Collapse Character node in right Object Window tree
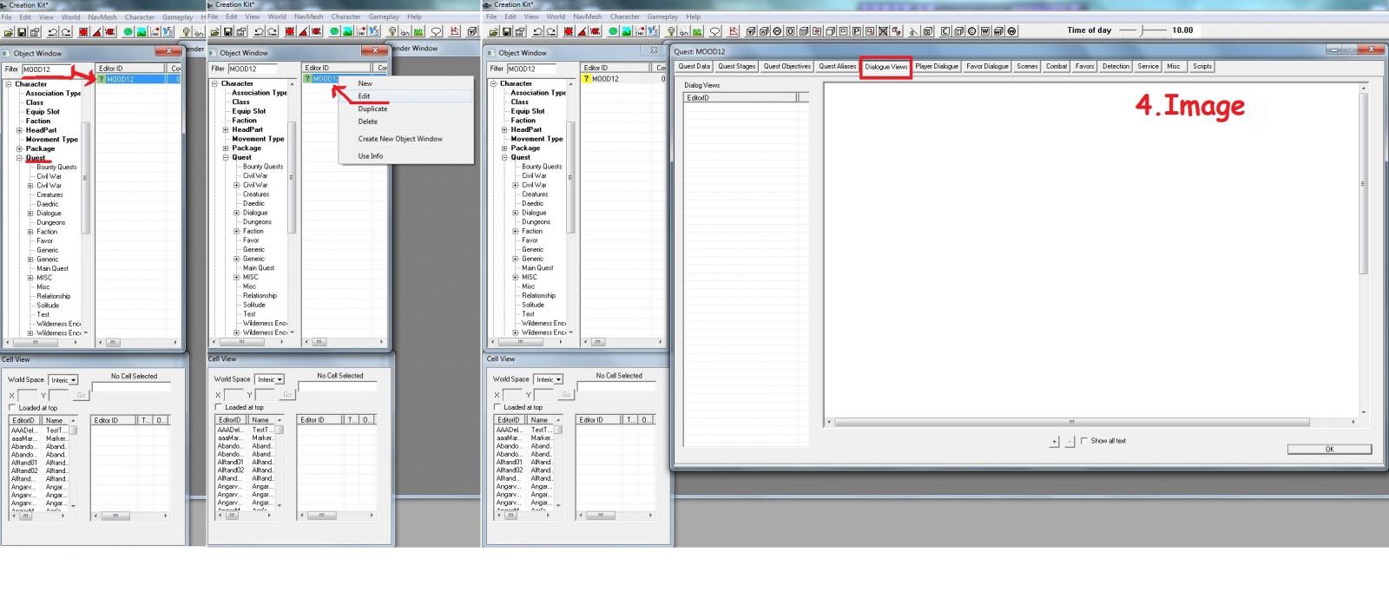Viewport: 1389px width, 605px height. (x=493, y=84)
